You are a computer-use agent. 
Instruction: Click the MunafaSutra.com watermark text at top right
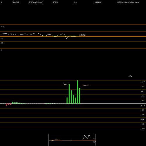click(131, 2)
